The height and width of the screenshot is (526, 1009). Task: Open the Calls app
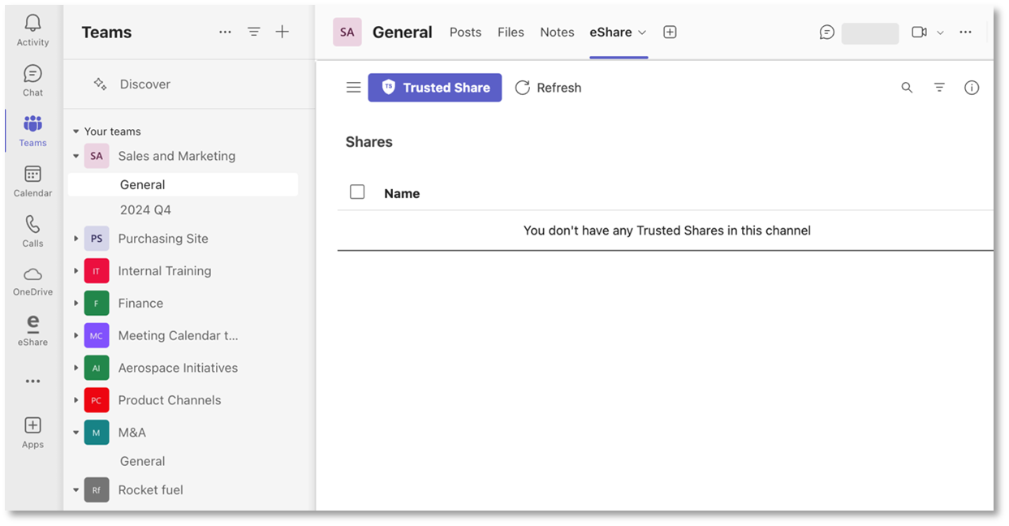point(32,231)
